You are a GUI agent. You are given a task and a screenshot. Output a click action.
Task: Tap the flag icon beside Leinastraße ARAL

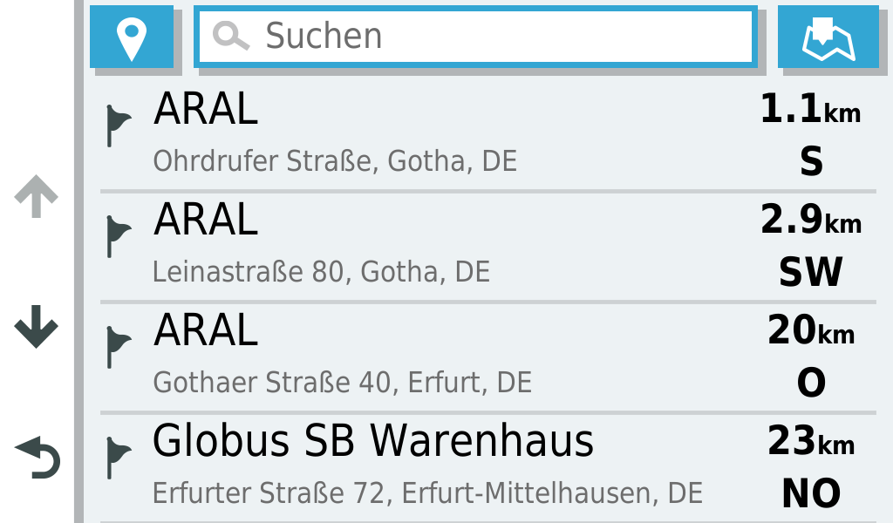click(118, 236)
